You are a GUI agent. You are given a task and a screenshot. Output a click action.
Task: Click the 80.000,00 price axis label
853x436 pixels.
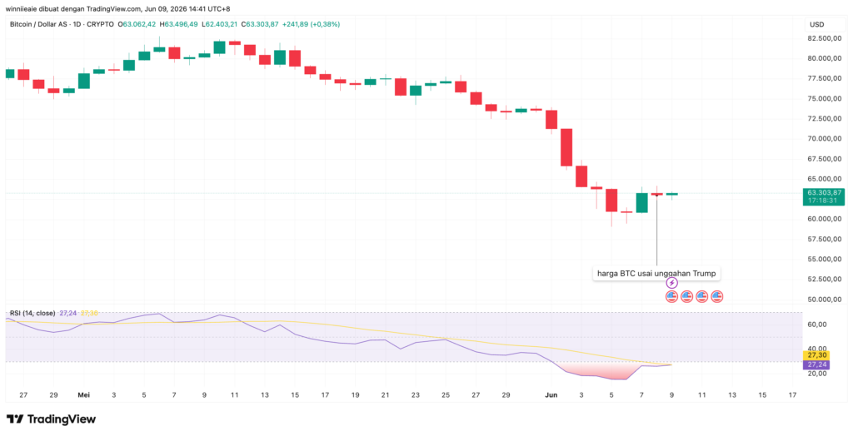(826, 59)
